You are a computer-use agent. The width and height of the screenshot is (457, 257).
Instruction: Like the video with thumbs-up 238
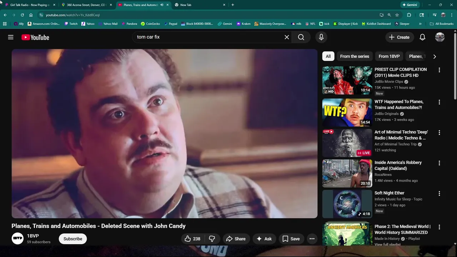coord(193,239)
